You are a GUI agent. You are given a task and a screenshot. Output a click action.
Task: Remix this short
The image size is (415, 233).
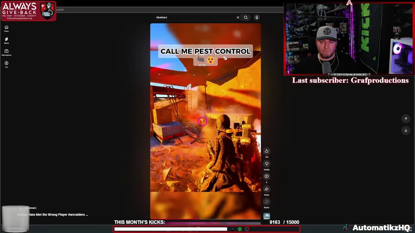pyautogui.click(x=267, y=202)
